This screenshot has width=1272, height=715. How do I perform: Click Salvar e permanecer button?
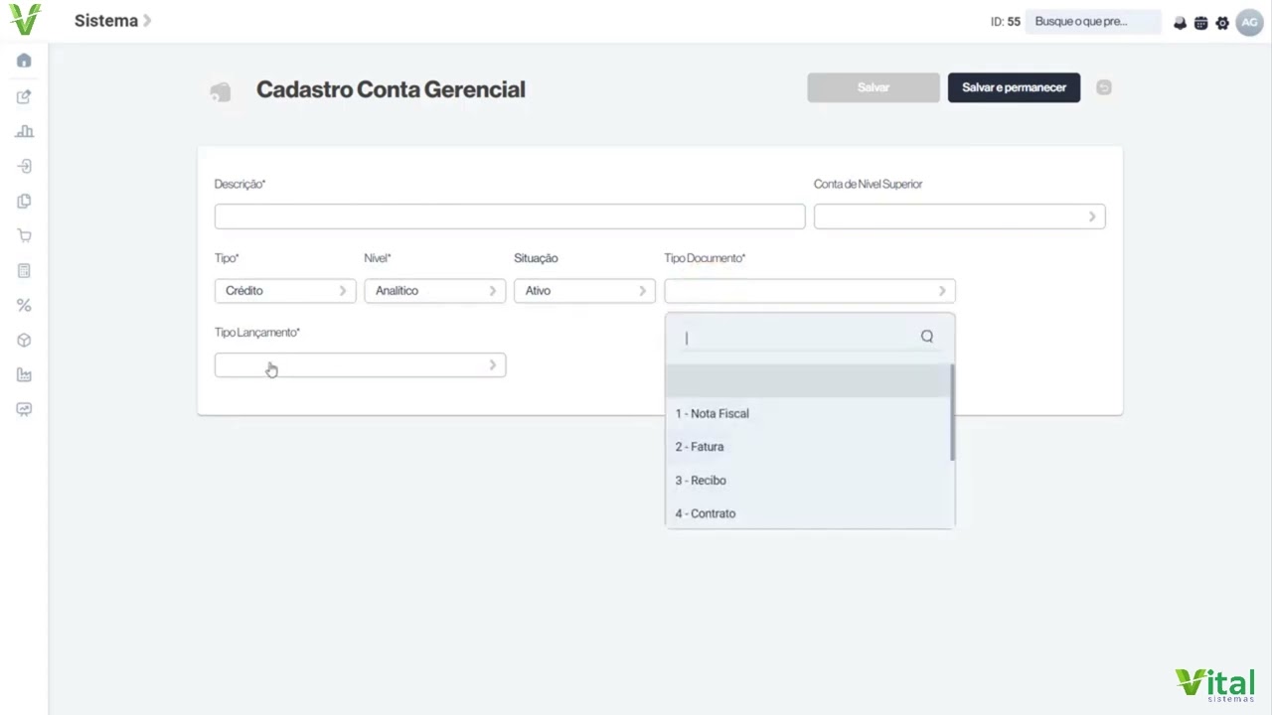point(1014,87)
